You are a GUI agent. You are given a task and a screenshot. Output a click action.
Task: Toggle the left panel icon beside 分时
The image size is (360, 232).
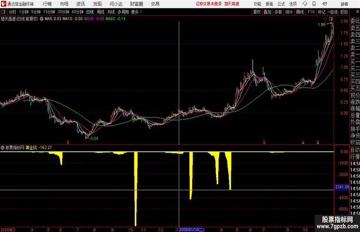click(x=3, y=12)
